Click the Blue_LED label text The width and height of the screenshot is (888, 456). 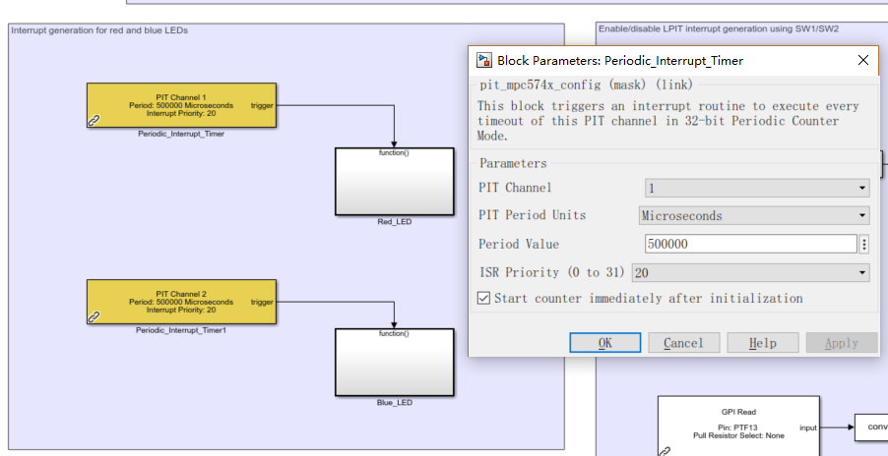click(394, 403)
